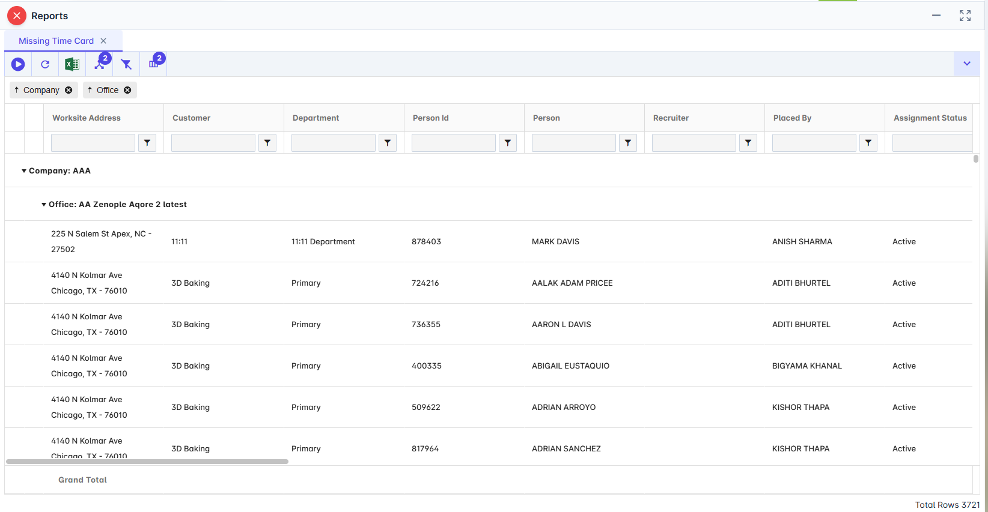Remove the Office grouping chip

[127, 90]
